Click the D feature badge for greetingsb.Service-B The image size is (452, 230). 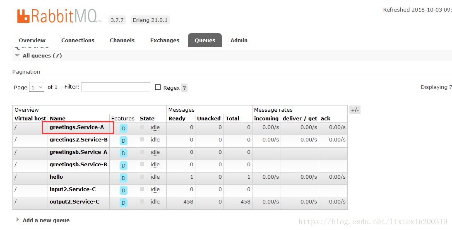coord(123,165)
